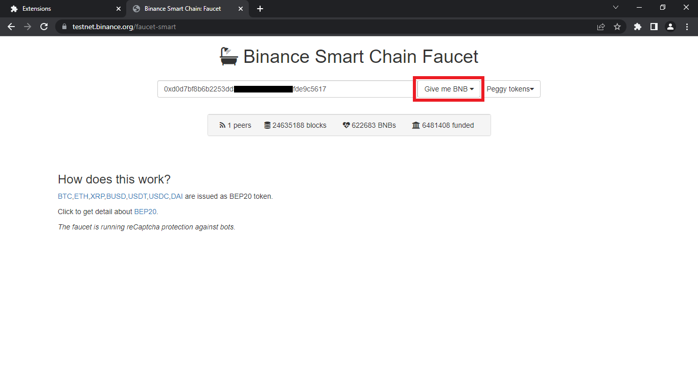
Task: Open the BEP20 detail link
Action: 146,212
